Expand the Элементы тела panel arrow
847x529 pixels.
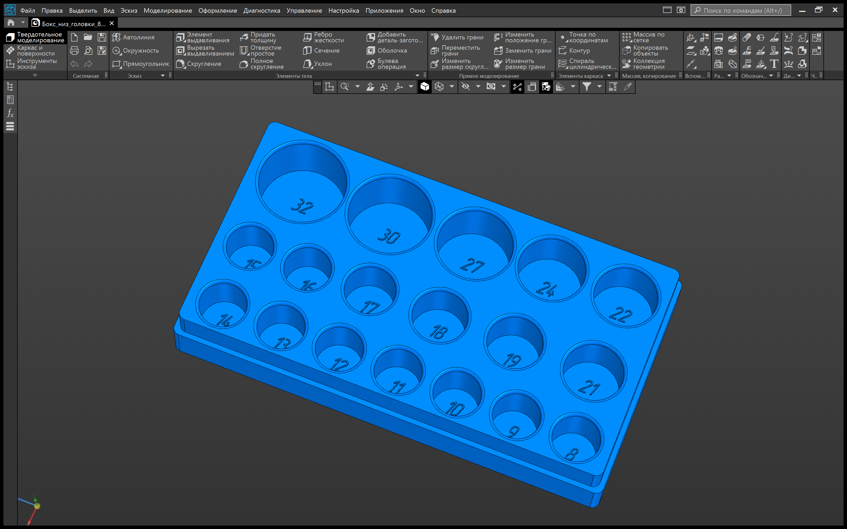417,76
